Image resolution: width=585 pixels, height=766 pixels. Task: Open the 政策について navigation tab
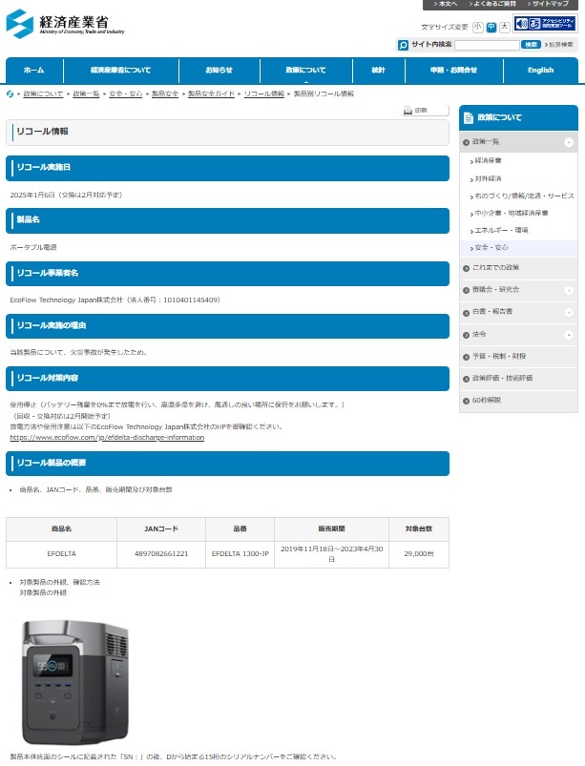306,71
